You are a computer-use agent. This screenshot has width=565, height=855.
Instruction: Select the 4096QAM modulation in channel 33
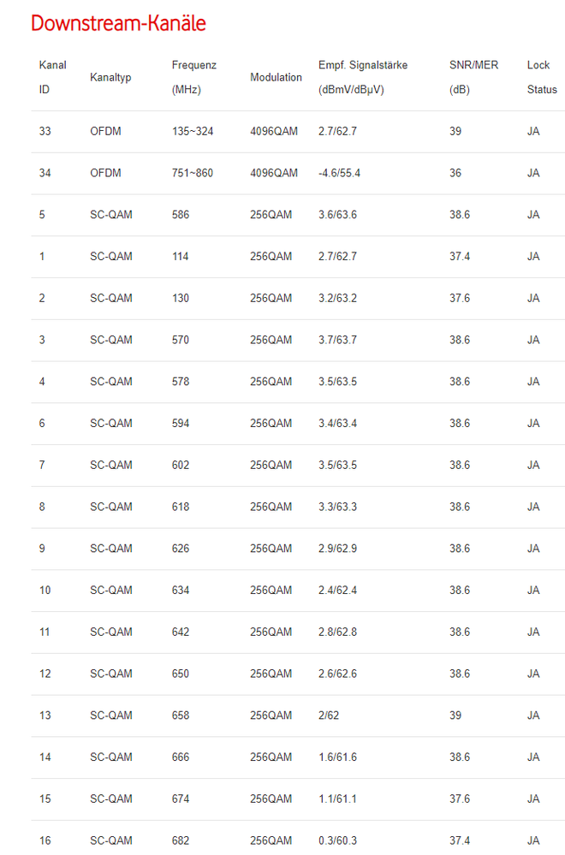click(x=274, y=132)
